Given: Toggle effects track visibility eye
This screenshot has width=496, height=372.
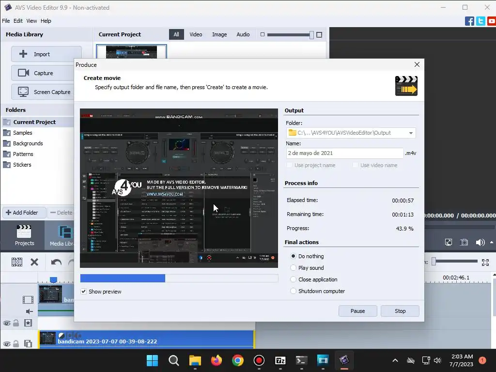Looking at the screenshot, I should [x=7, y=323].
